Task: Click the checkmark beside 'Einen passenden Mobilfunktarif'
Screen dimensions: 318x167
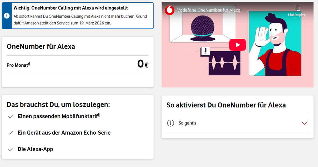Action: click(x=11, y=116)
